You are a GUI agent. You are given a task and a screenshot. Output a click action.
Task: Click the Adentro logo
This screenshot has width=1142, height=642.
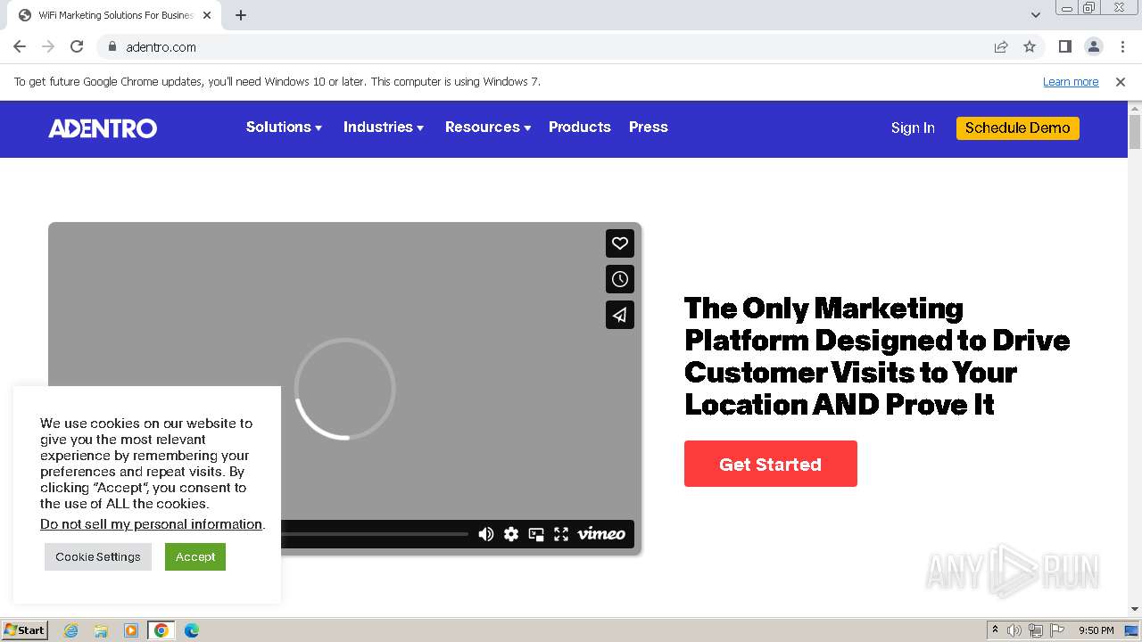(x=103, y=128)
